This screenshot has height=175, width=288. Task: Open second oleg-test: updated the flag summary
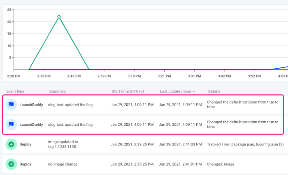(x=70, y=125)
